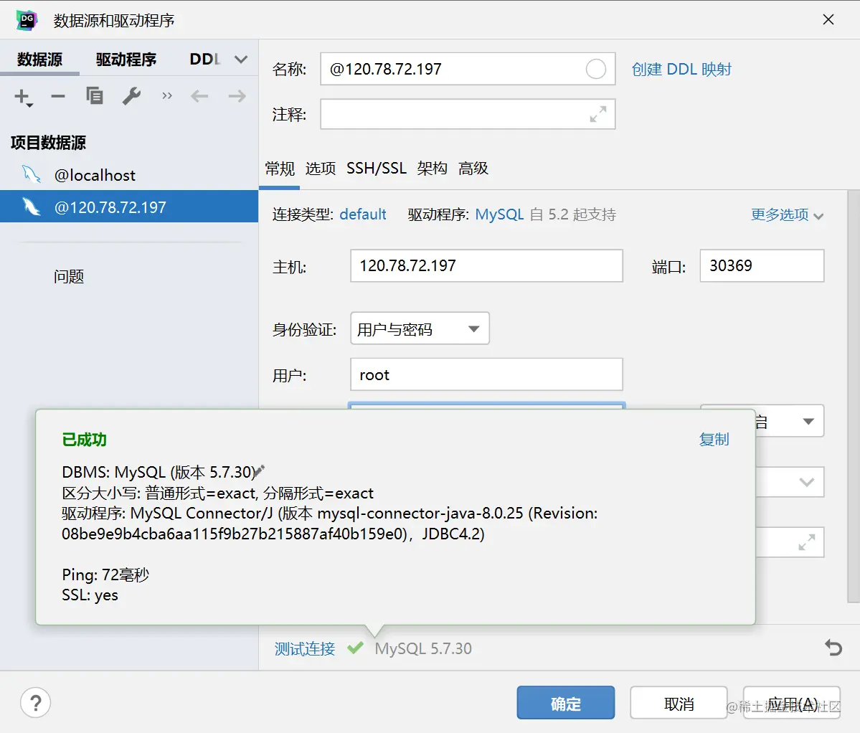The width and height of the screenshot is (860, 733).
Task: Click the DBMS: MySQL version 5.7.30 line
Action: pyautogui.click(x=159, y=472)
